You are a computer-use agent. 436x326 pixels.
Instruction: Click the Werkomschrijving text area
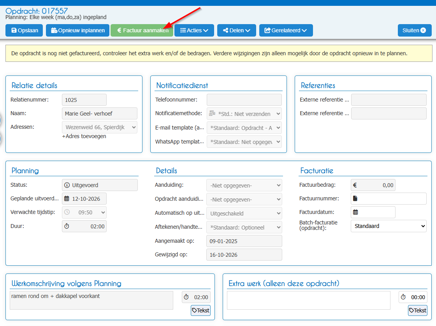click(91, 300)
